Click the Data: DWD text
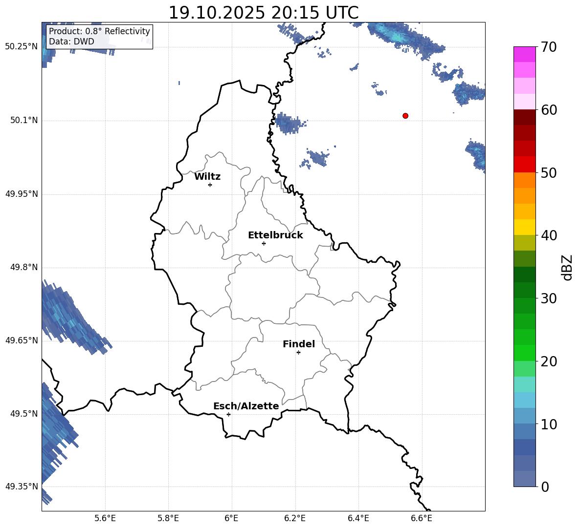579x528 pixels. pyautogui.click(x=71, y=42)
